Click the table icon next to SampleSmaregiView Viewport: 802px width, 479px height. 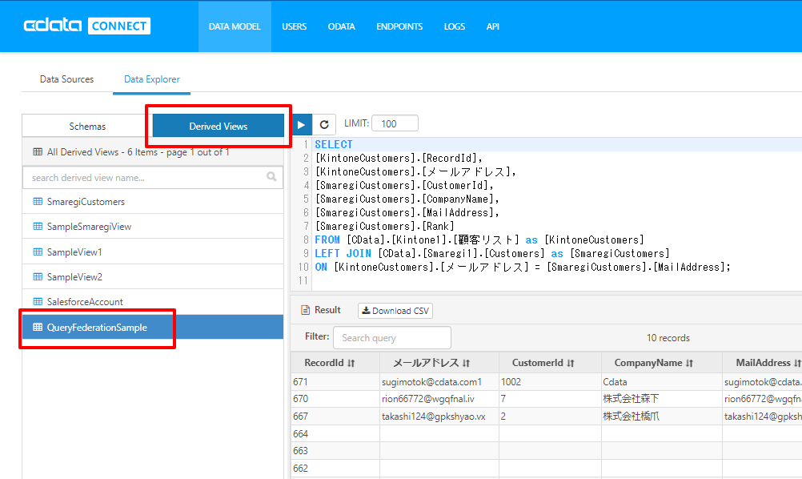tap(38, 226)
